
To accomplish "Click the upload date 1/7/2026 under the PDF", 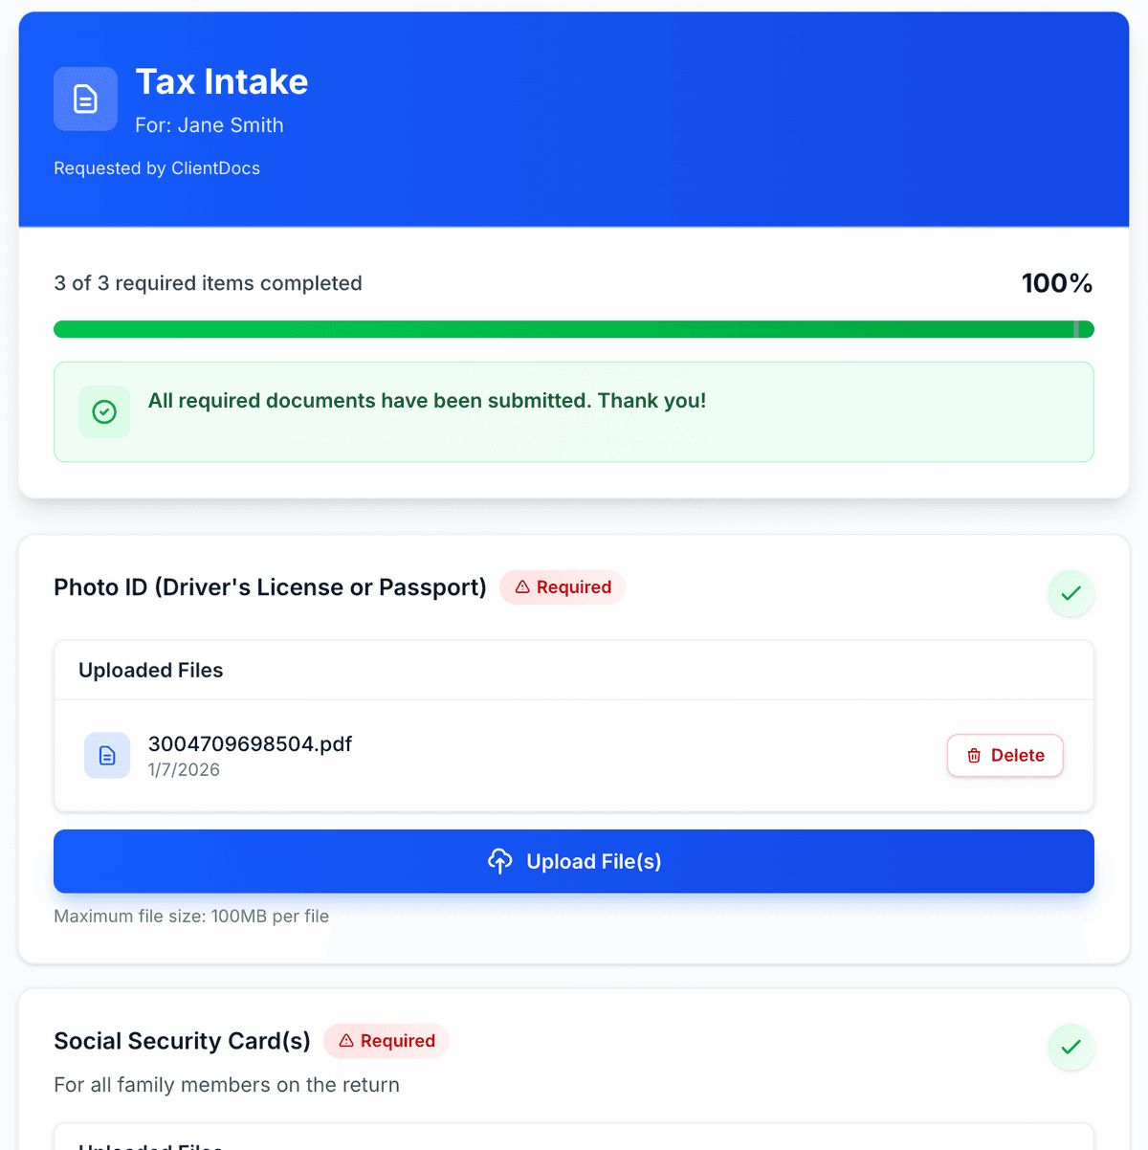I will pyautogui.click(x=184, y=769).
